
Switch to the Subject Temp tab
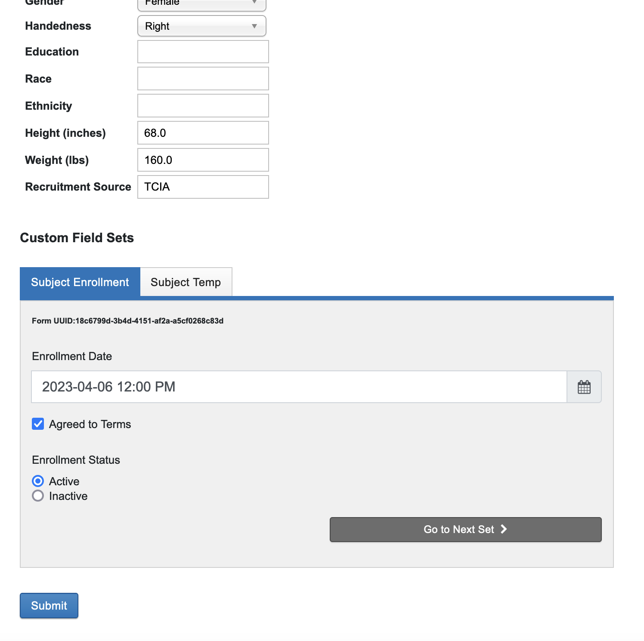[x=186, y=282]
